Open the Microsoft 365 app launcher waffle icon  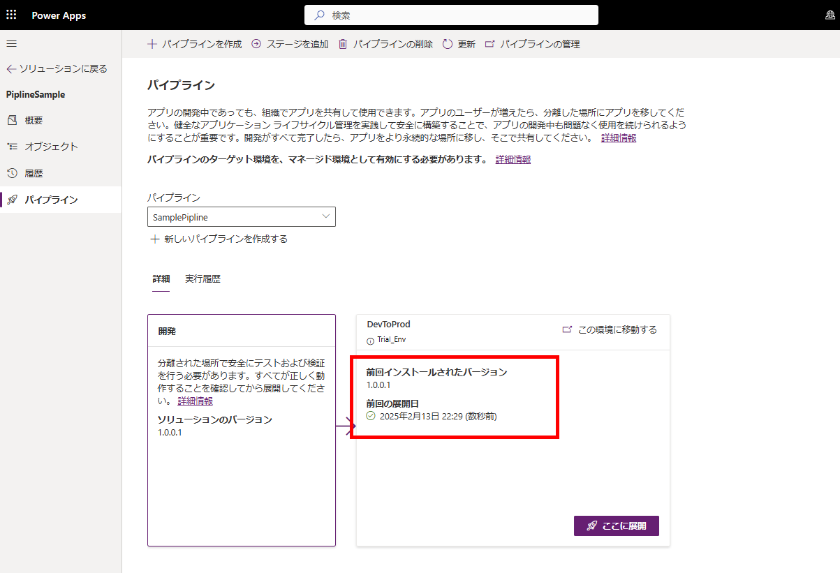(x=11, y=15)
